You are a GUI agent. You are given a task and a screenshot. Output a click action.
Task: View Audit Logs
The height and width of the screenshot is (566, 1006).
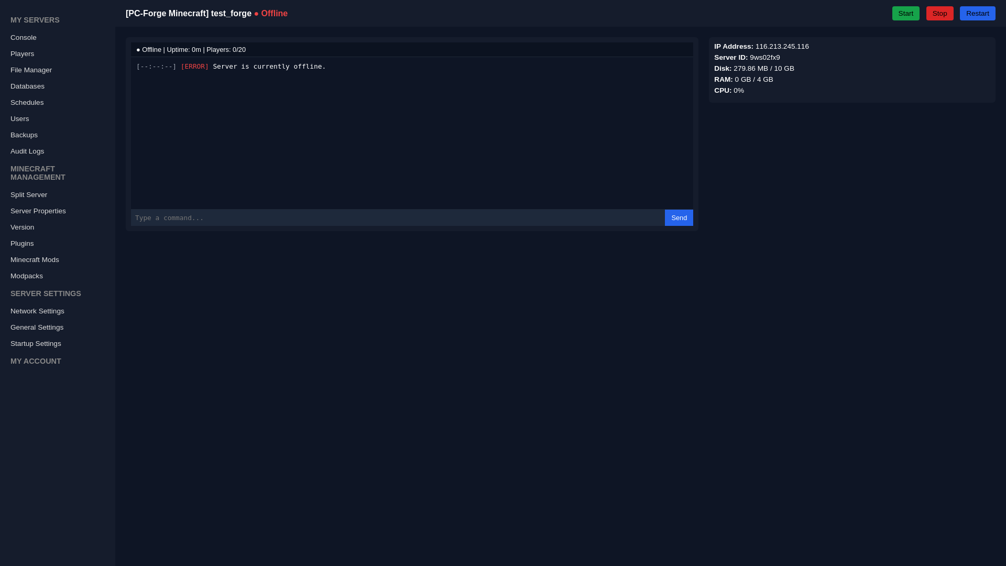(x=27, y=151)
